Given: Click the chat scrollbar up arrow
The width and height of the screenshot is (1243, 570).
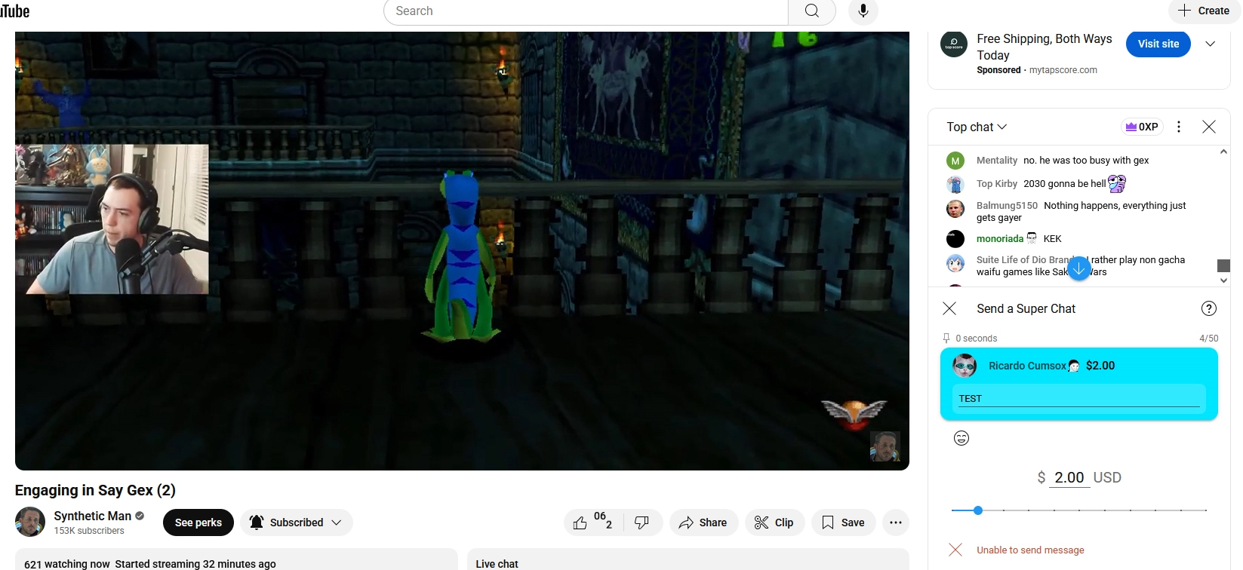Looking at the screenshot, I should [x=1223, y=152].
